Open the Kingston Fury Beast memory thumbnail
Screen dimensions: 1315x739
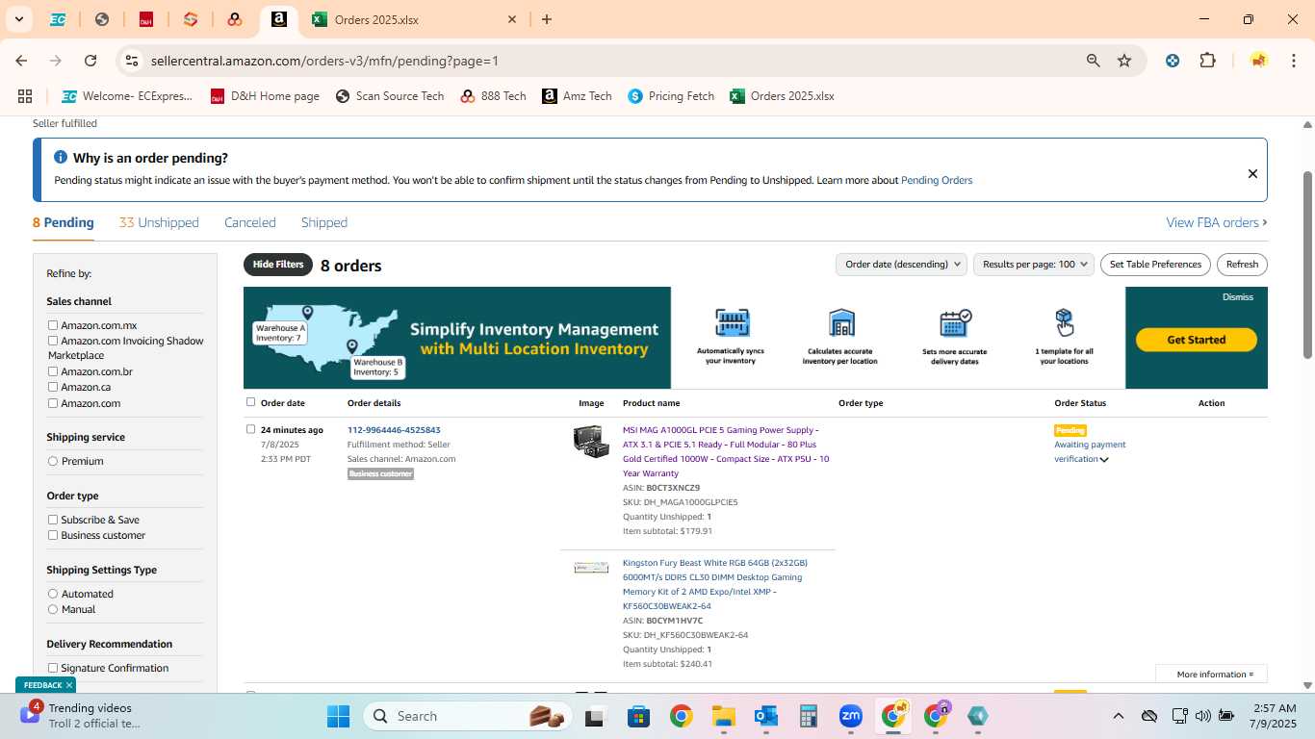pos(591,568)
